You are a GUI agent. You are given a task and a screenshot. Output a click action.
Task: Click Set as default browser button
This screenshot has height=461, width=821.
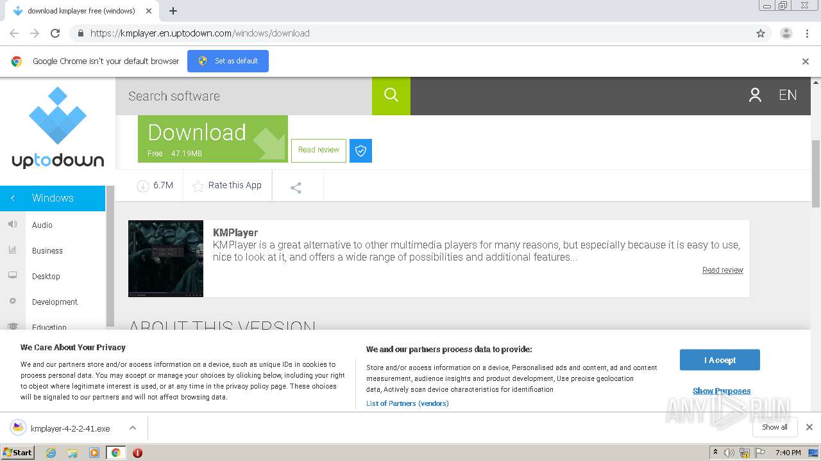[x=228, y=61]
